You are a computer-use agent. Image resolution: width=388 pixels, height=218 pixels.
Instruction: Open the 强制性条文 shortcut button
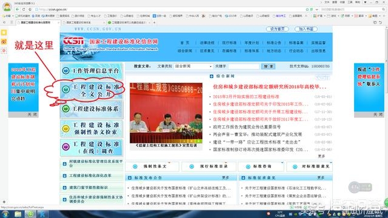pyautogui.click(x=152, y=167)
